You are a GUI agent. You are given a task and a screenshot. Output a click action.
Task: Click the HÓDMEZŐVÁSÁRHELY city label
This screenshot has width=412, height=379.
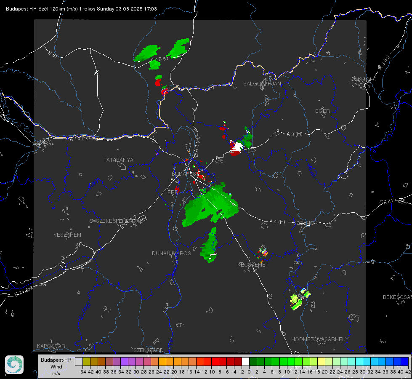pos(319,339)
